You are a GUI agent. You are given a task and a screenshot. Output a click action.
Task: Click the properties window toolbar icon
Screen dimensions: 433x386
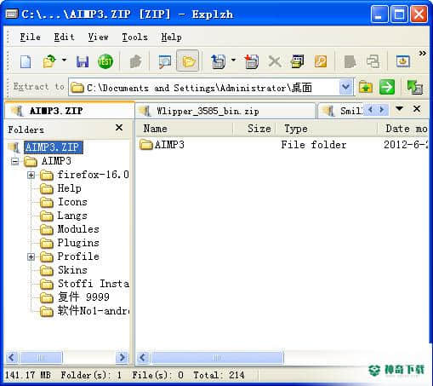297,61
